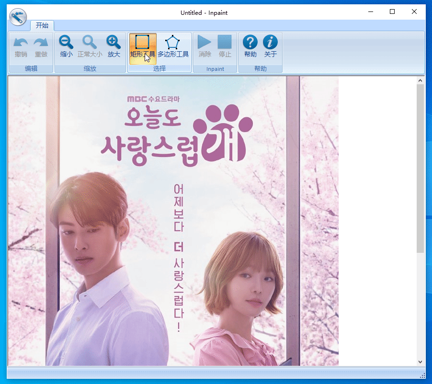
Task: Reset to normal size (正常大小)
Action: point(90,47)
